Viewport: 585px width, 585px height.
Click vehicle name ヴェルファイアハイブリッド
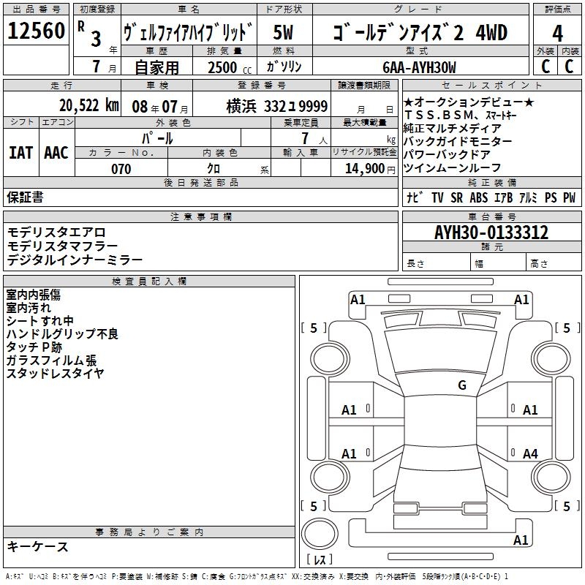pyautogui.click(x=188, y=32)
